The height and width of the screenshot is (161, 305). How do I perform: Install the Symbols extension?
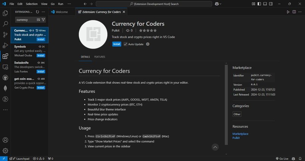41,55
